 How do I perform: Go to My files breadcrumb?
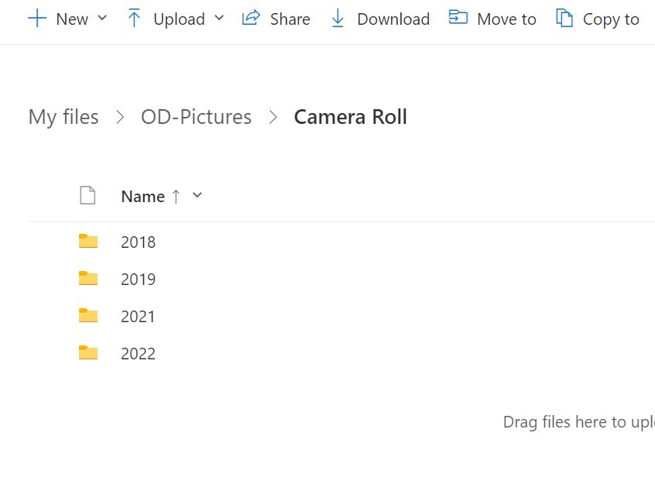(x=63, y=117)
